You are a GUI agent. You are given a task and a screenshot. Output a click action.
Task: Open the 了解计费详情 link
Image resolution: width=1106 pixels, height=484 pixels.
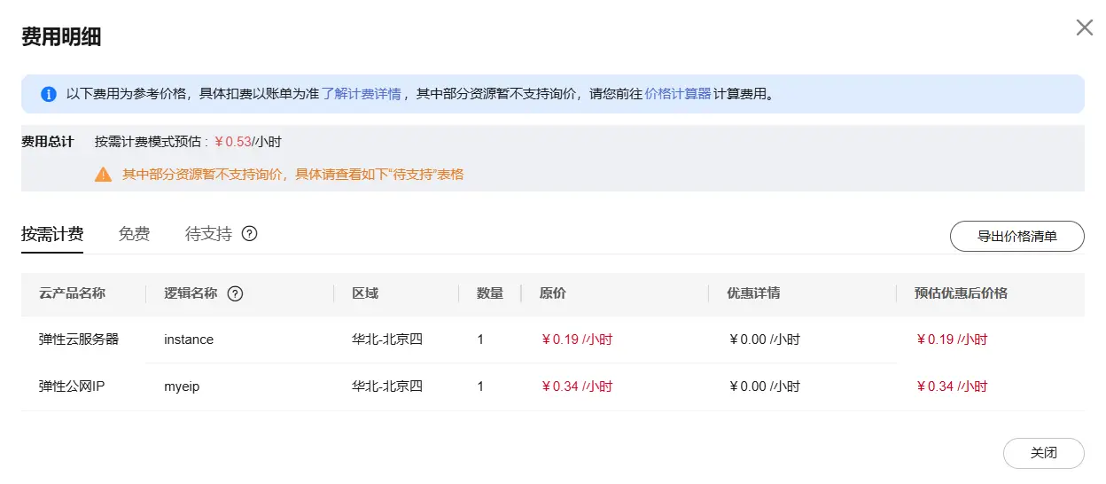click(362, 94)
